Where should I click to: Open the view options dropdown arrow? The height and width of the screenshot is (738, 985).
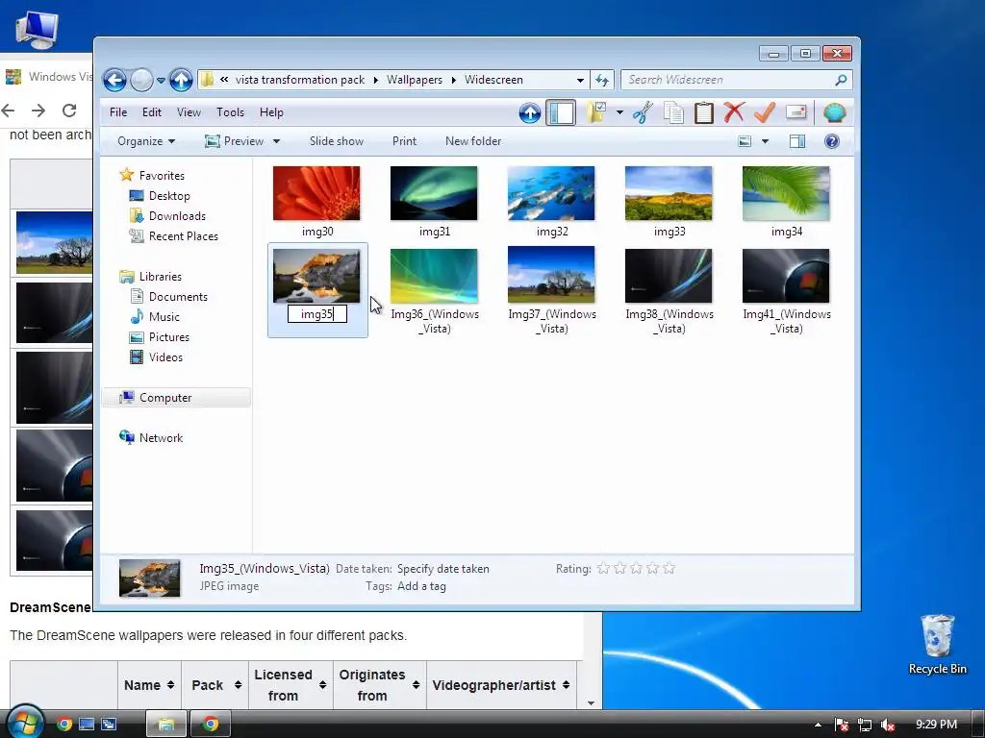(x=765, y=141)
